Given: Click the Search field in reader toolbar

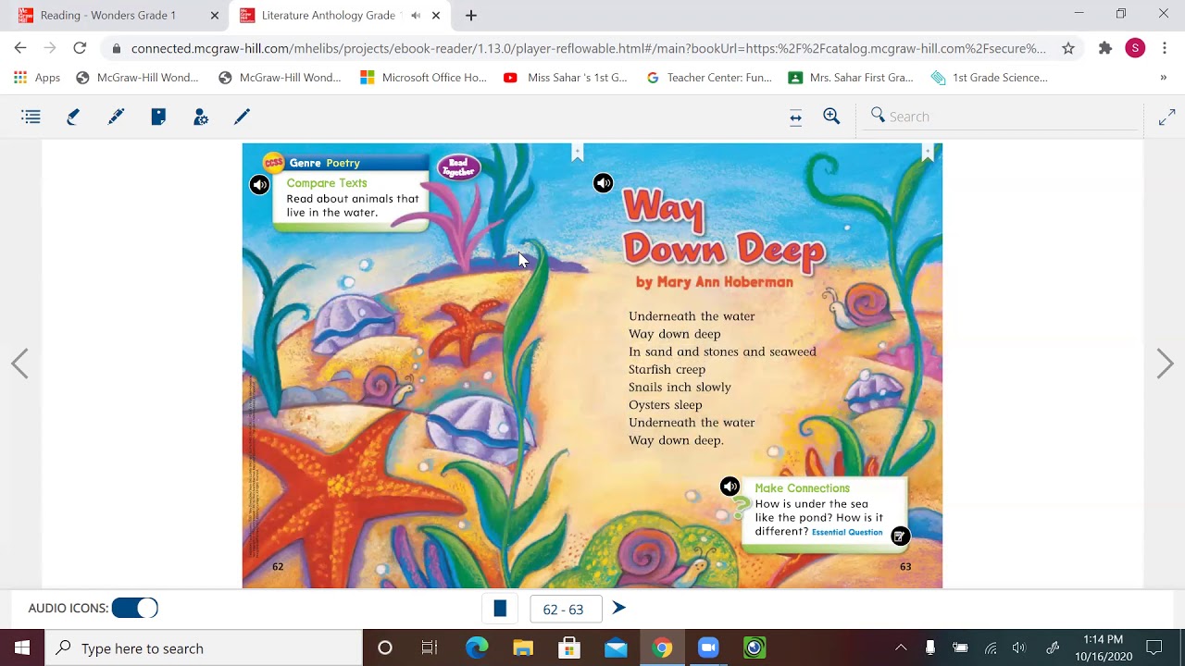Looking at the screenshot, I should click(1003, 117).
